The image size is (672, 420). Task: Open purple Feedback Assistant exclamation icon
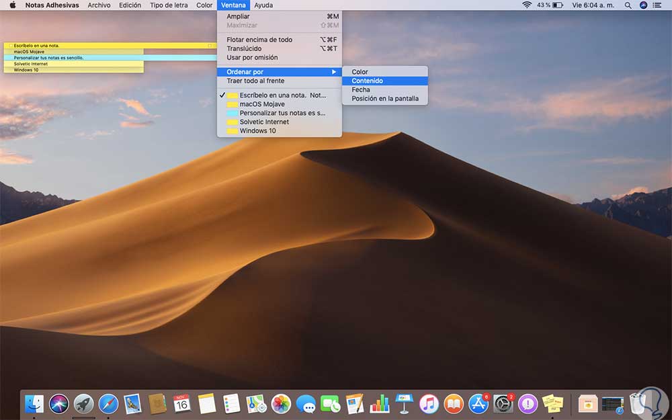point(528,404)
